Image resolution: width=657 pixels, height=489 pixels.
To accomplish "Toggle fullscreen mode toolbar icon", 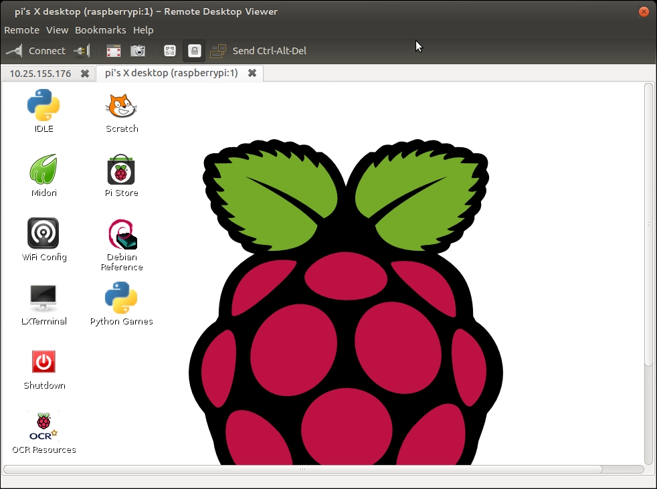I will (114, 51).
